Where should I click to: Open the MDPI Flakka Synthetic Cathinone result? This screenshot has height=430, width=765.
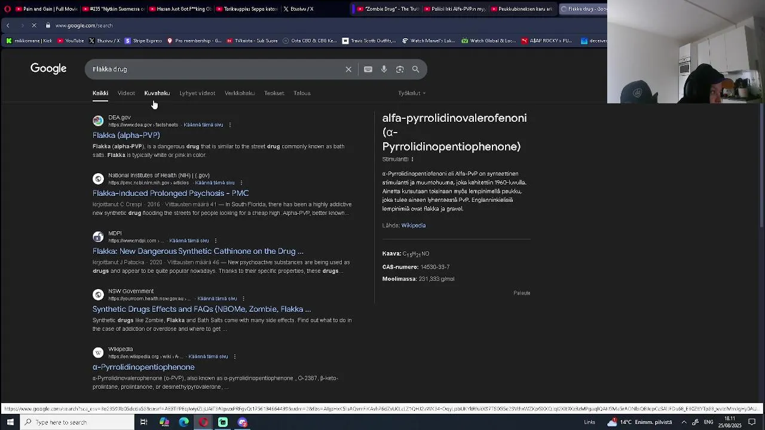tap(198, 251)
